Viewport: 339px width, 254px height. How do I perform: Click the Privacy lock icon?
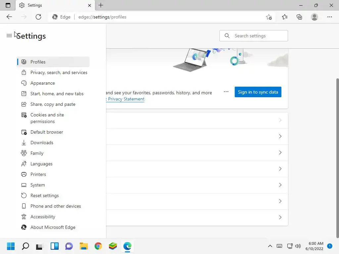coord(24,72)
